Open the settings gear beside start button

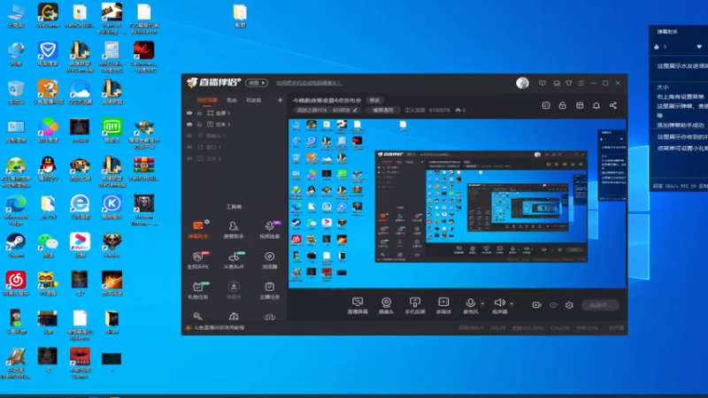coord(569,305)
